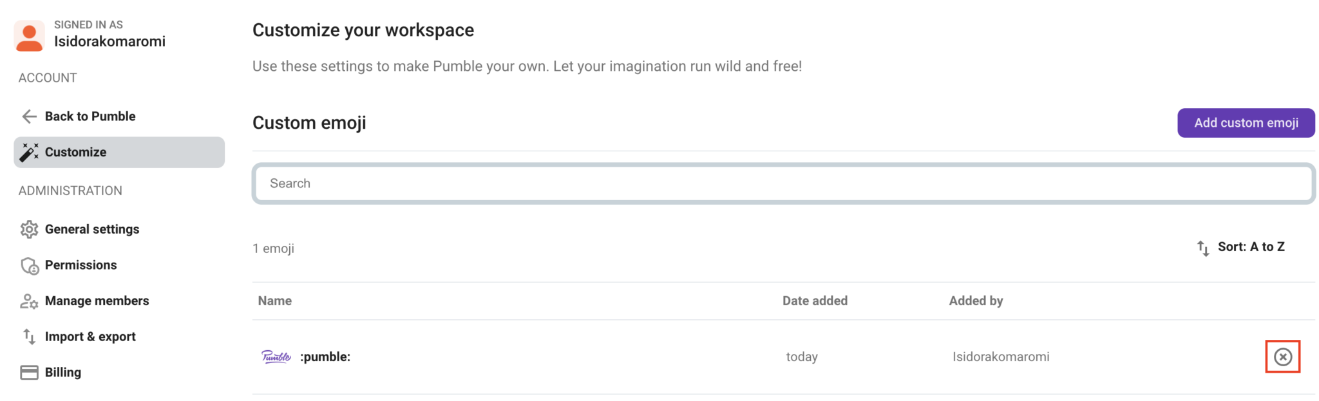Open Billing using the card icon
This screenshot has width=1319, height=401.
point(28,372)
